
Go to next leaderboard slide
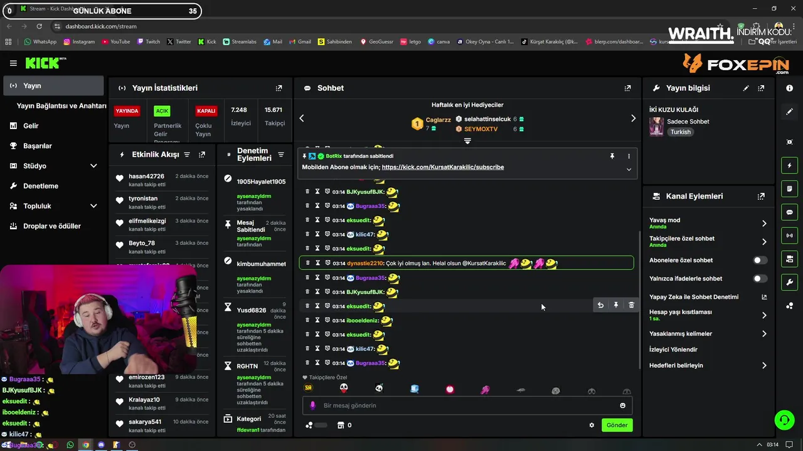[633, 118]
